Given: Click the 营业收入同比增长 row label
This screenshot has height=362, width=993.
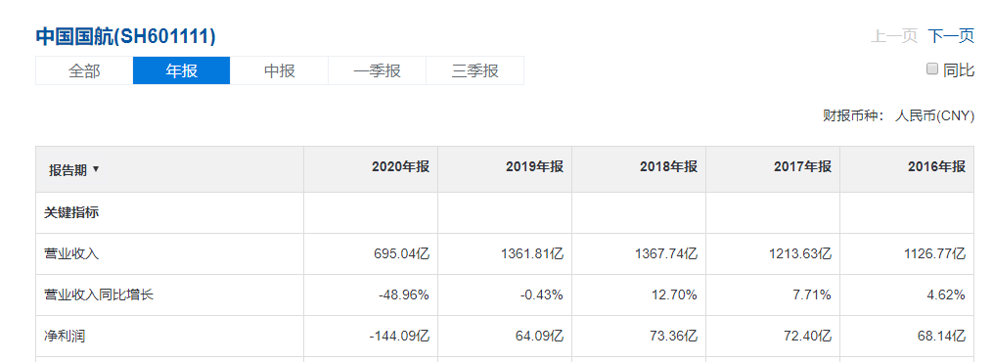Looking at the screenshot, I should (x=99, y=294).
